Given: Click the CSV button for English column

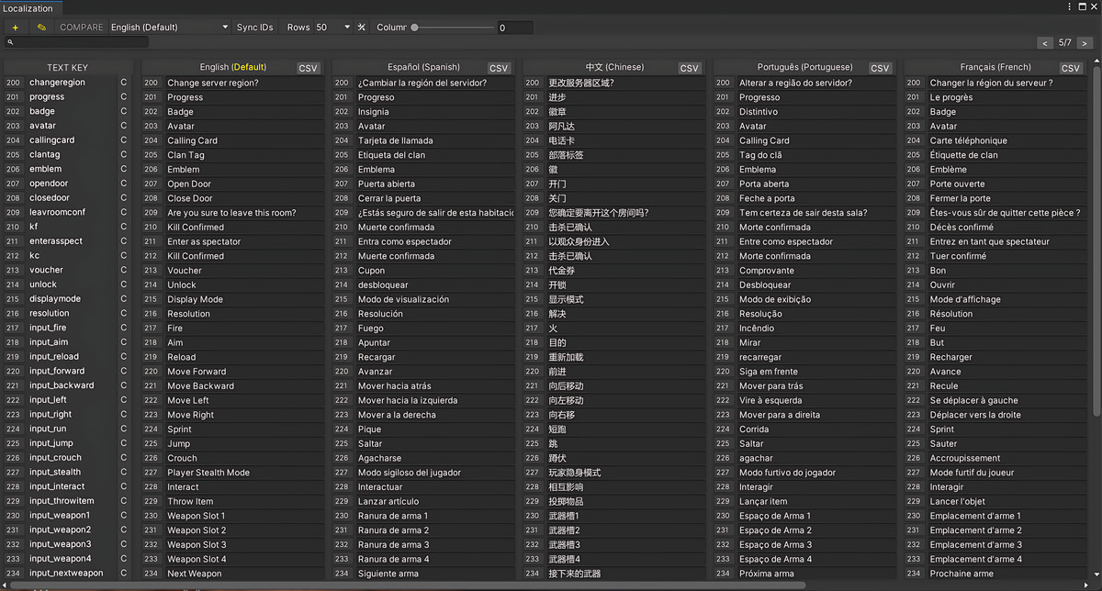Looking at the screenshot, I should (x=308, y=68).
